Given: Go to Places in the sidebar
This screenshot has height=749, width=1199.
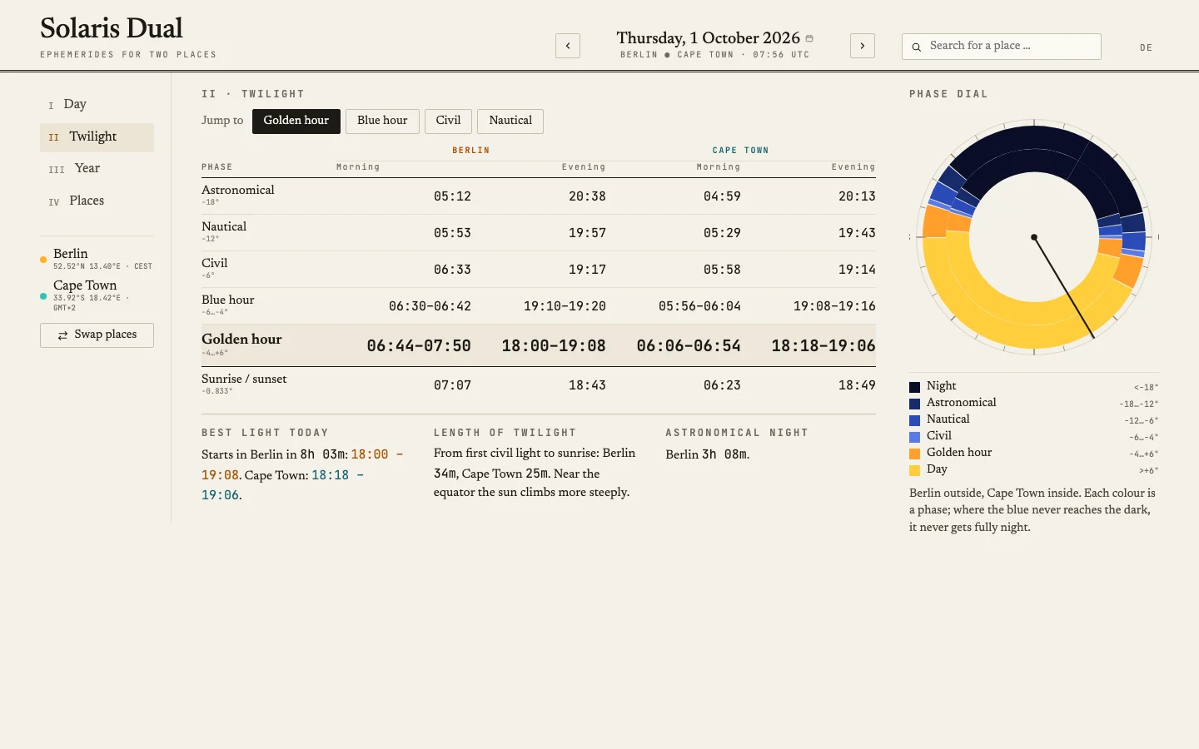Looking at the screenshot, I should coord(97,201).
